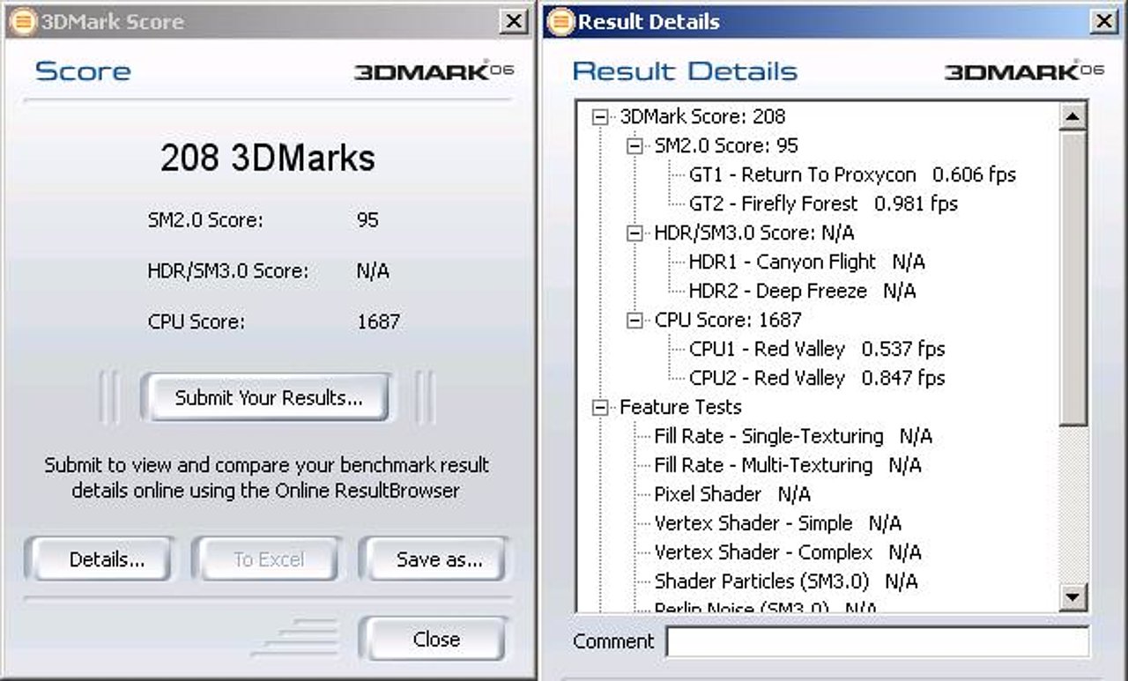Viewport: 1128px width, 681px height.
Task: Focus the Comment input field
Action: pos(878,641)
